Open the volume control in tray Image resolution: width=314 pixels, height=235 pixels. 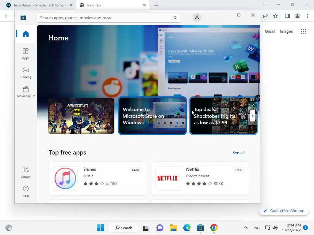point(275,228)
